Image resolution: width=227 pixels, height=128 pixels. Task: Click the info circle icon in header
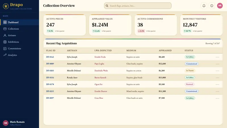point(212,6)
